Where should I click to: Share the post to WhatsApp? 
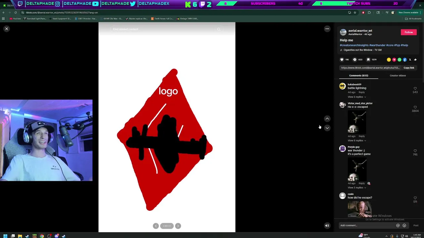[399, 60]
